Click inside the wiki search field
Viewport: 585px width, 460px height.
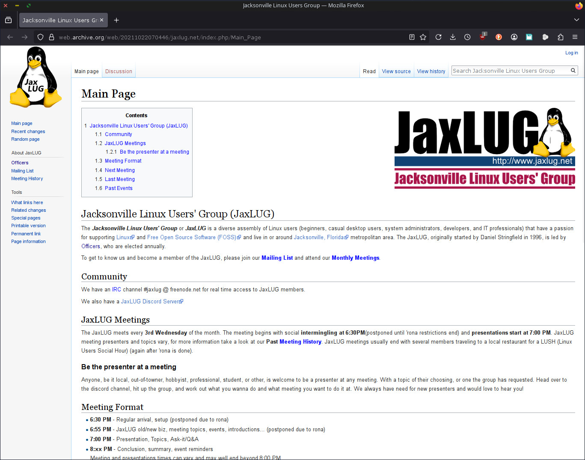(509, 70)
